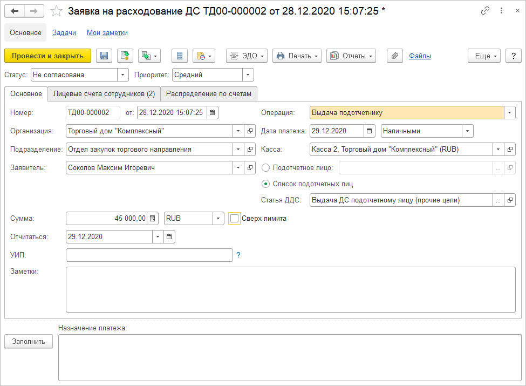The image size is (526, 386).
Task: Click into Назначение платежа text area
Action: [x=290, y=357]
